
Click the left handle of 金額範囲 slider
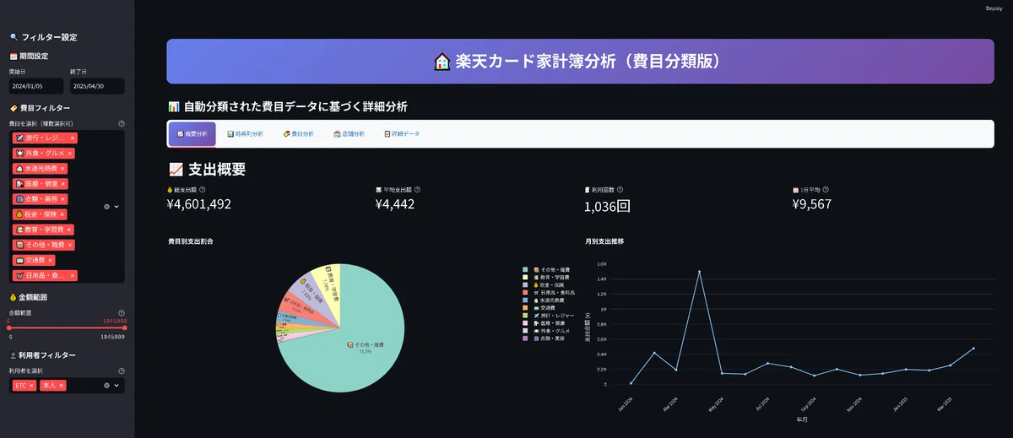[9, 327]
